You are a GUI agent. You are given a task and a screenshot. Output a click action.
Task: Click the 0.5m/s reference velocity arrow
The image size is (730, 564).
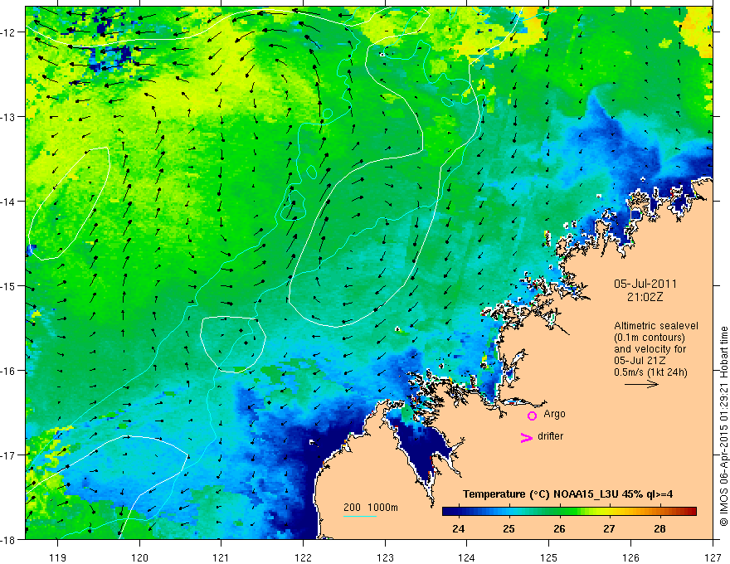(641, 384)
